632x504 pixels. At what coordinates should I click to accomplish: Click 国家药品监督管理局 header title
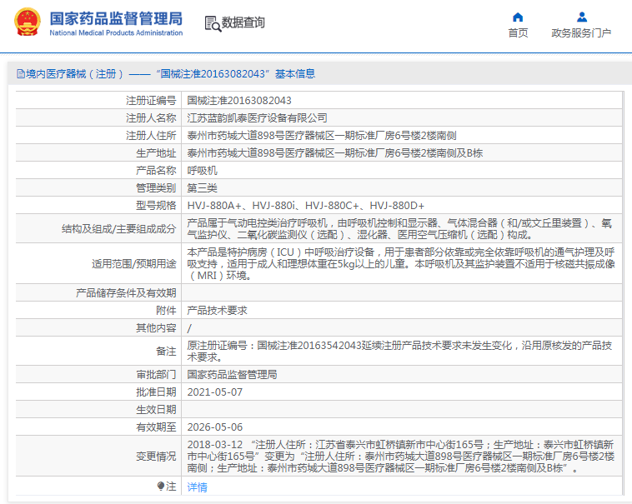click(116, 18)
